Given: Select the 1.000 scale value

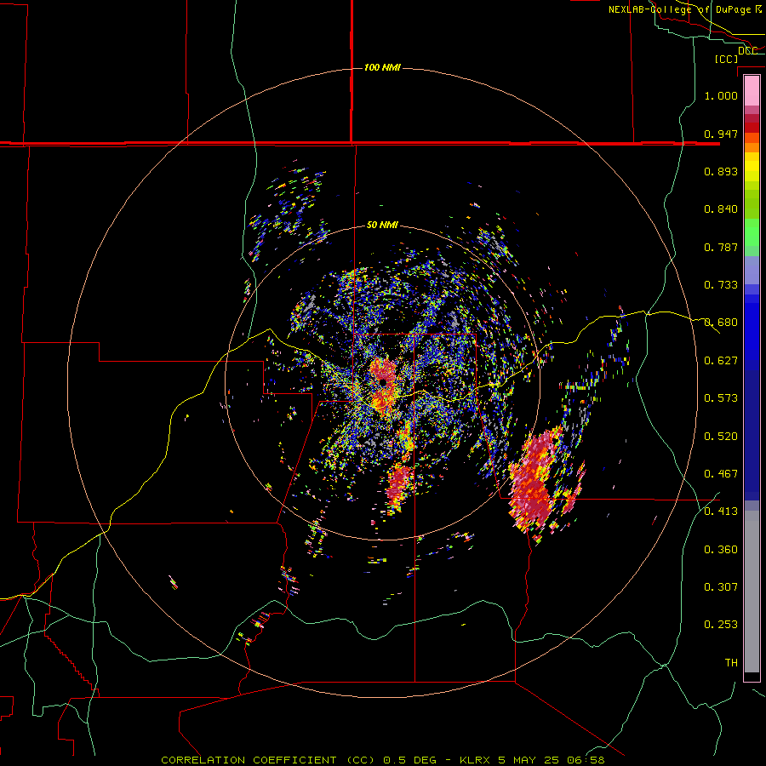Looking at the screenshot, I should pos(721,95).
